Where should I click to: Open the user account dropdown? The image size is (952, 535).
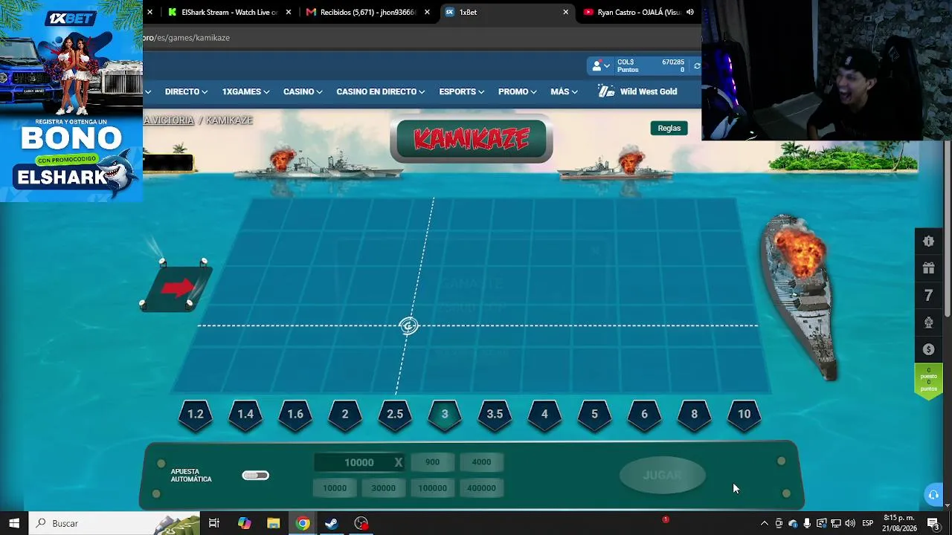(x=600, y=66)
